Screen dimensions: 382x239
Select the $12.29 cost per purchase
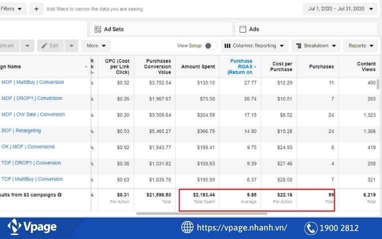(285, 83)
